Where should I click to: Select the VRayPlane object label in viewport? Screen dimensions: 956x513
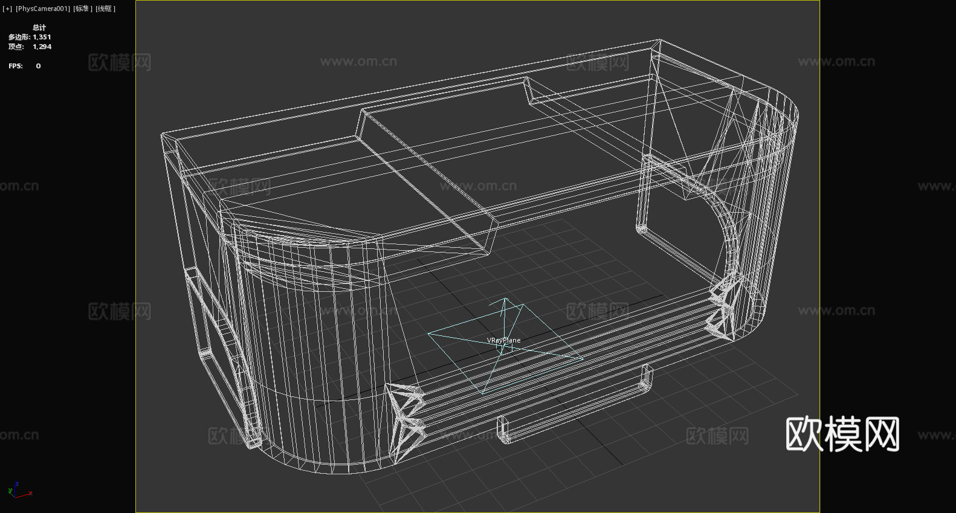pos(503,340)
